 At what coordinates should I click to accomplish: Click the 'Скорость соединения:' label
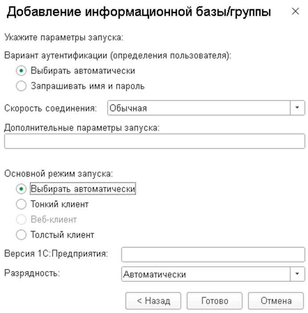50,108
